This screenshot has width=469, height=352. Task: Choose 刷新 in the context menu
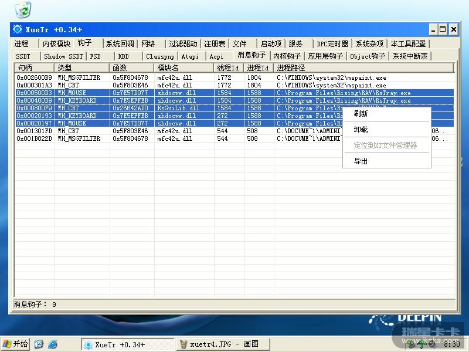click(x=386, y=113)
